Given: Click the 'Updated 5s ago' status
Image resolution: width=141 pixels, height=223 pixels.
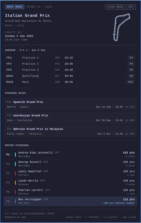Looking at the screenshot, I should [x=16, y=217].
